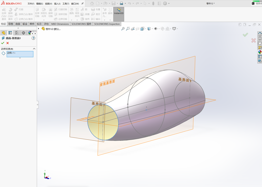Click the View Settings monitor icon
This screenshot has height=187, width=262.
pyautogui.click(x=174, y=29)
